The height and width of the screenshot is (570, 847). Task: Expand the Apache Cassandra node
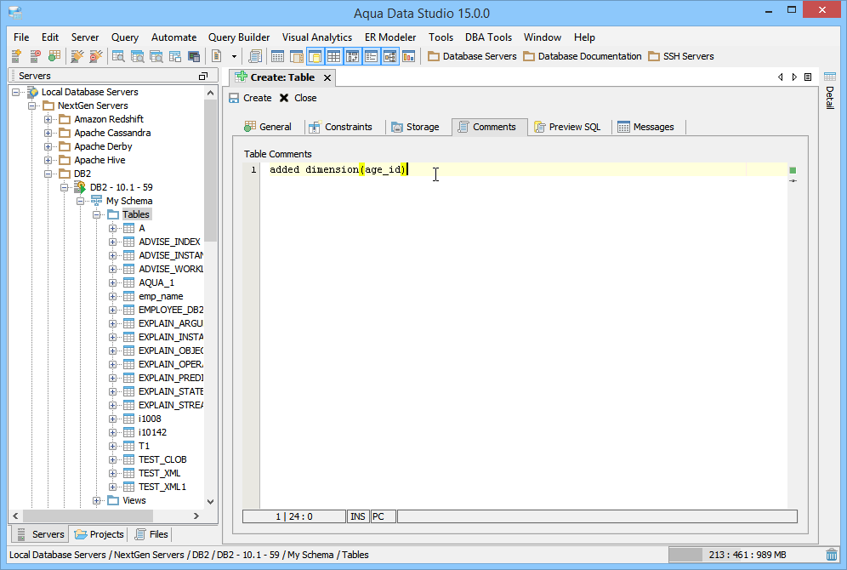(x=48, y=133)
